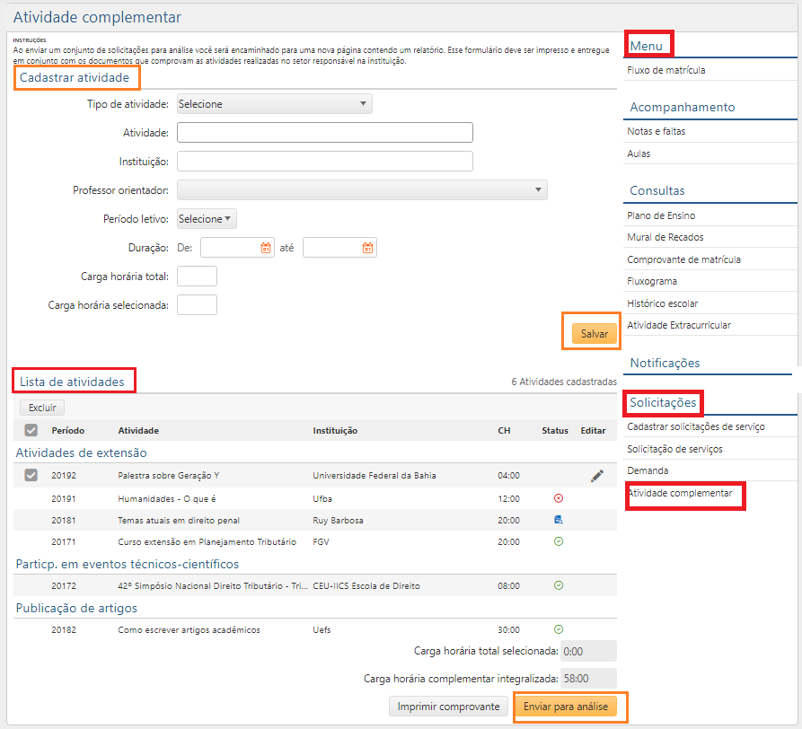Click the blue analysis status icon for Temas atuais
The height and width of the screenshot is (729, 802).
(x=558, y=519)
